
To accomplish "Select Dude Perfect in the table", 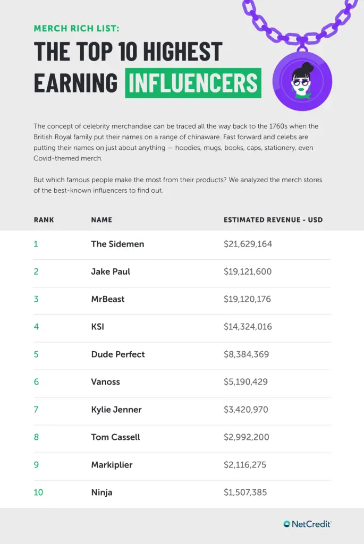I will [118, 354].
